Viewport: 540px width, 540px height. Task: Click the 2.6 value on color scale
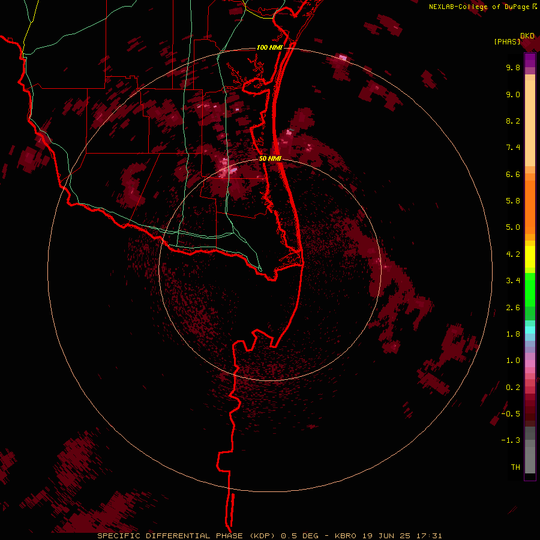(513, 308)
